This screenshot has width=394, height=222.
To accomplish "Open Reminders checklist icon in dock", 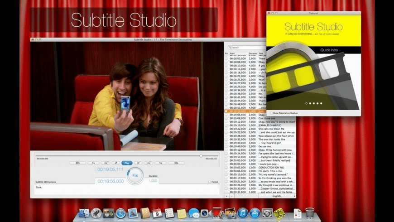I will 169,213.
